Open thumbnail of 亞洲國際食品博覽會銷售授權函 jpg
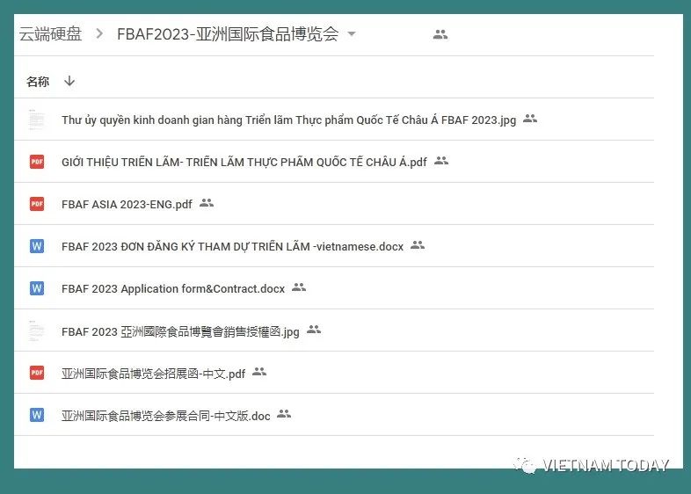Screen dimensions: 691x494 click(x=37, y=331)
